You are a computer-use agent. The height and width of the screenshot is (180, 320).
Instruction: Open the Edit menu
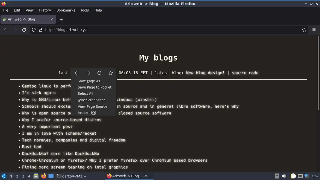point(17,10)
